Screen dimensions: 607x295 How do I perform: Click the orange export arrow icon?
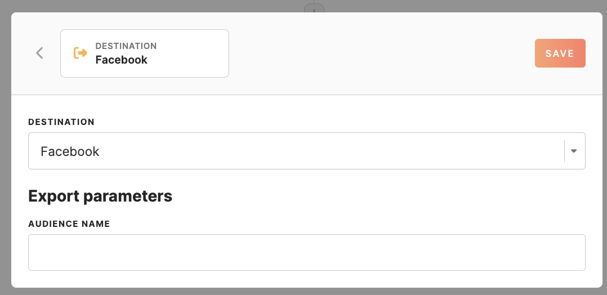[x=81, y=53]
